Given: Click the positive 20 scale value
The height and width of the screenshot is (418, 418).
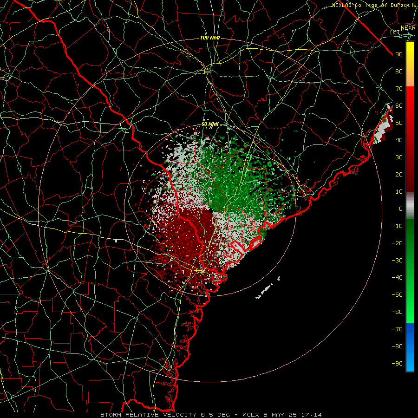Looking at the screenshot, I should (399, 175).
